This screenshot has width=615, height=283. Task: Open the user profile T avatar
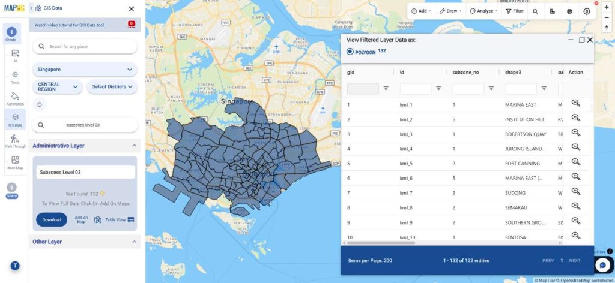click(x=15, y=266)
